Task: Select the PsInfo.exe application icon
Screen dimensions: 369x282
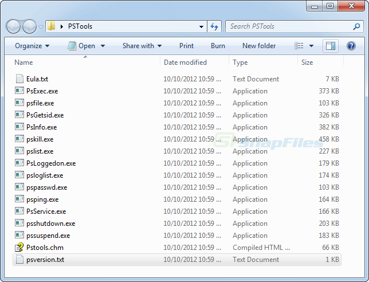Action: [19, 127]
